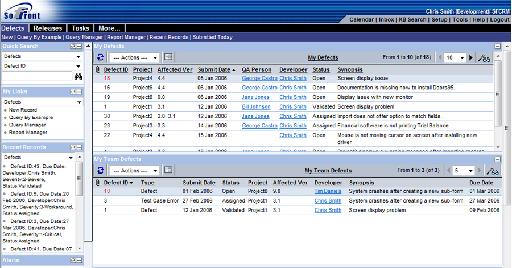
Task: Sort My Defects by Synopsis column
Action: coord(350,70)
